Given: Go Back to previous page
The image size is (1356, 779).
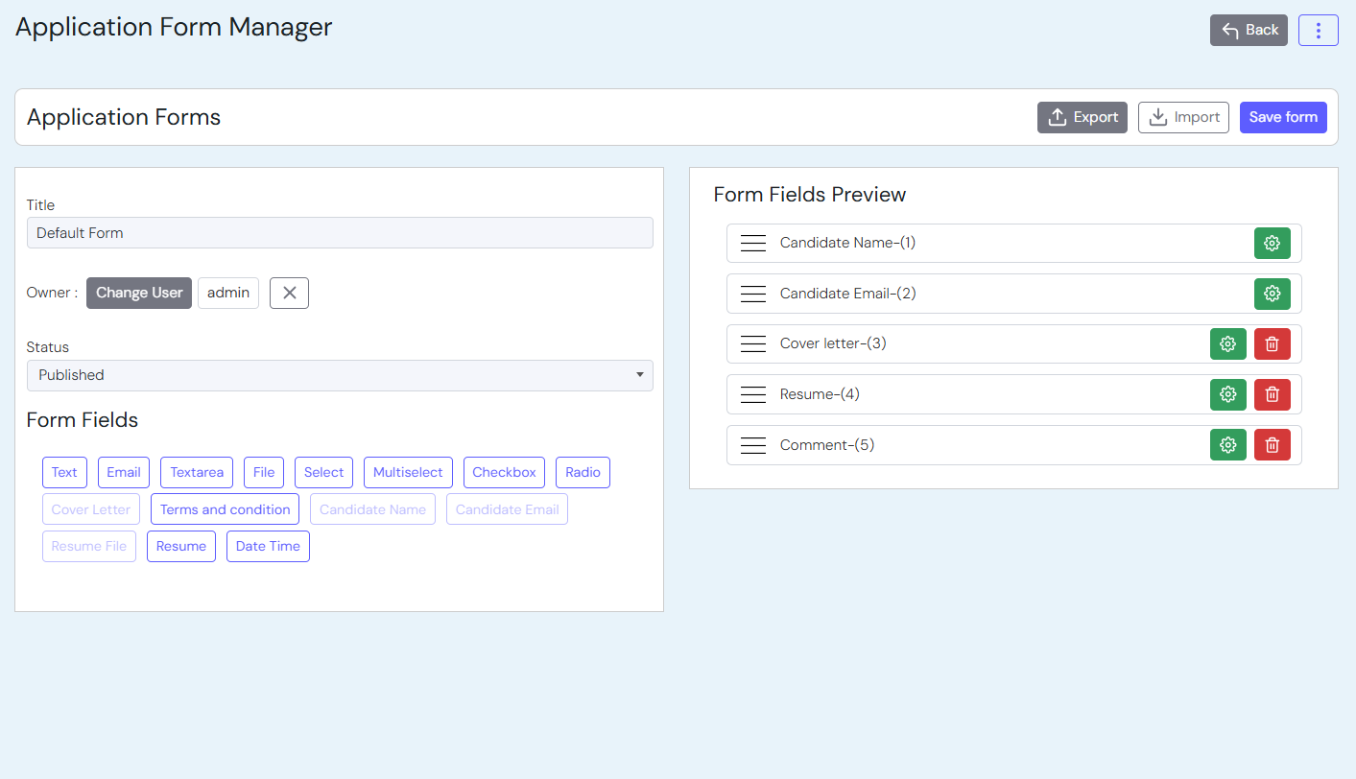Looking at the screenshot, I should point(1248,31).
